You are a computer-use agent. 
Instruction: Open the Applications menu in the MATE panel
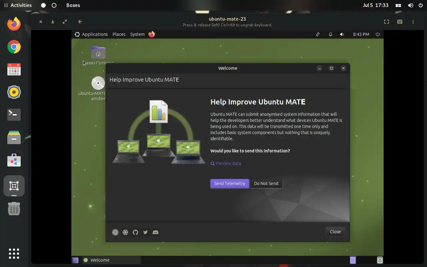tap(91, 34)
